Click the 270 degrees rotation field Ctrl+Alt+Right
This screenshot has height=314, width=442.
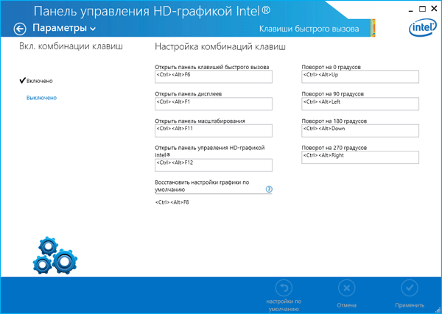click(x=360, y=157)
